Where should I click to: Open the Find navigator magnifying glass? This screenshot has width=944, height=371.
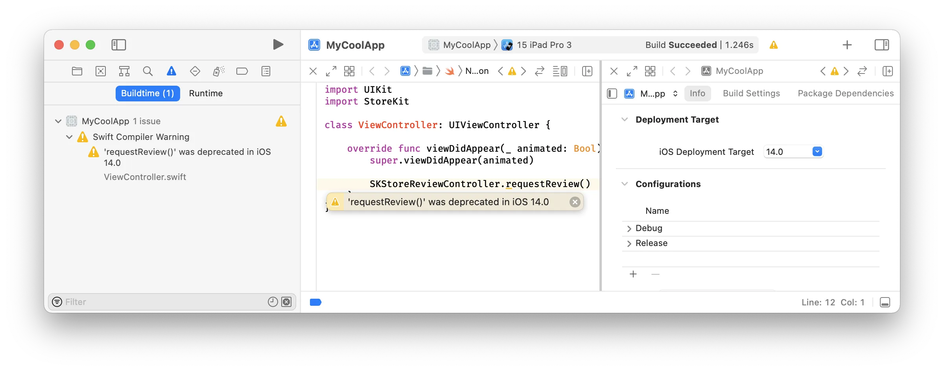click(148, 71)
